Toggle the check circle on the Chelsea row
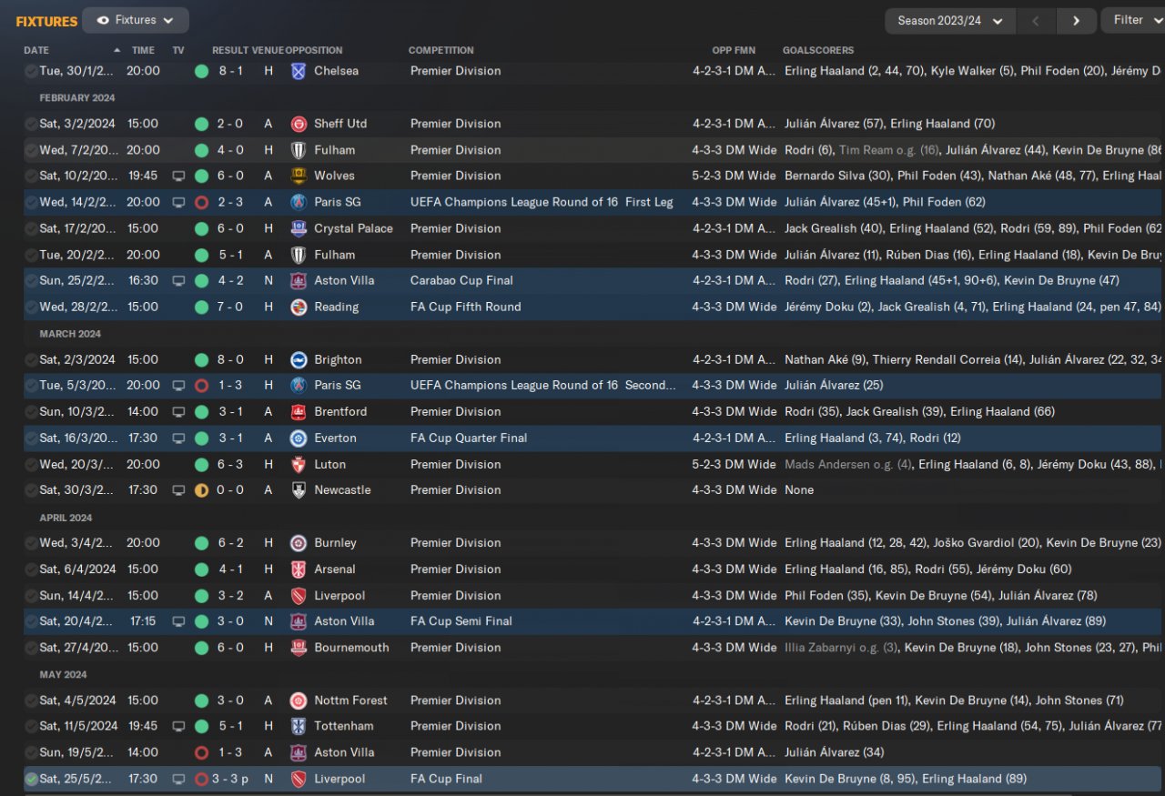1165x796 pixels. click(31, 71)
